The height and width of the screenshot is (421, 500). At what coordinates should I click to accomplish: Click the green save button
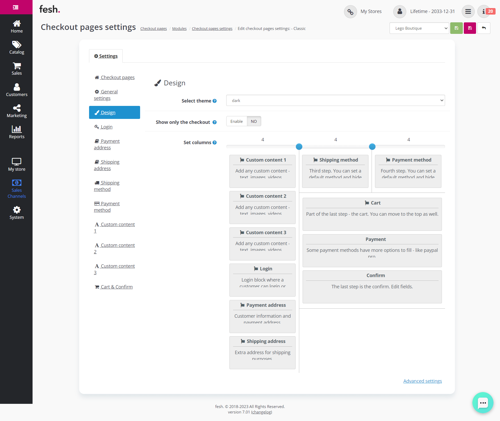click(x=457, y=28)
